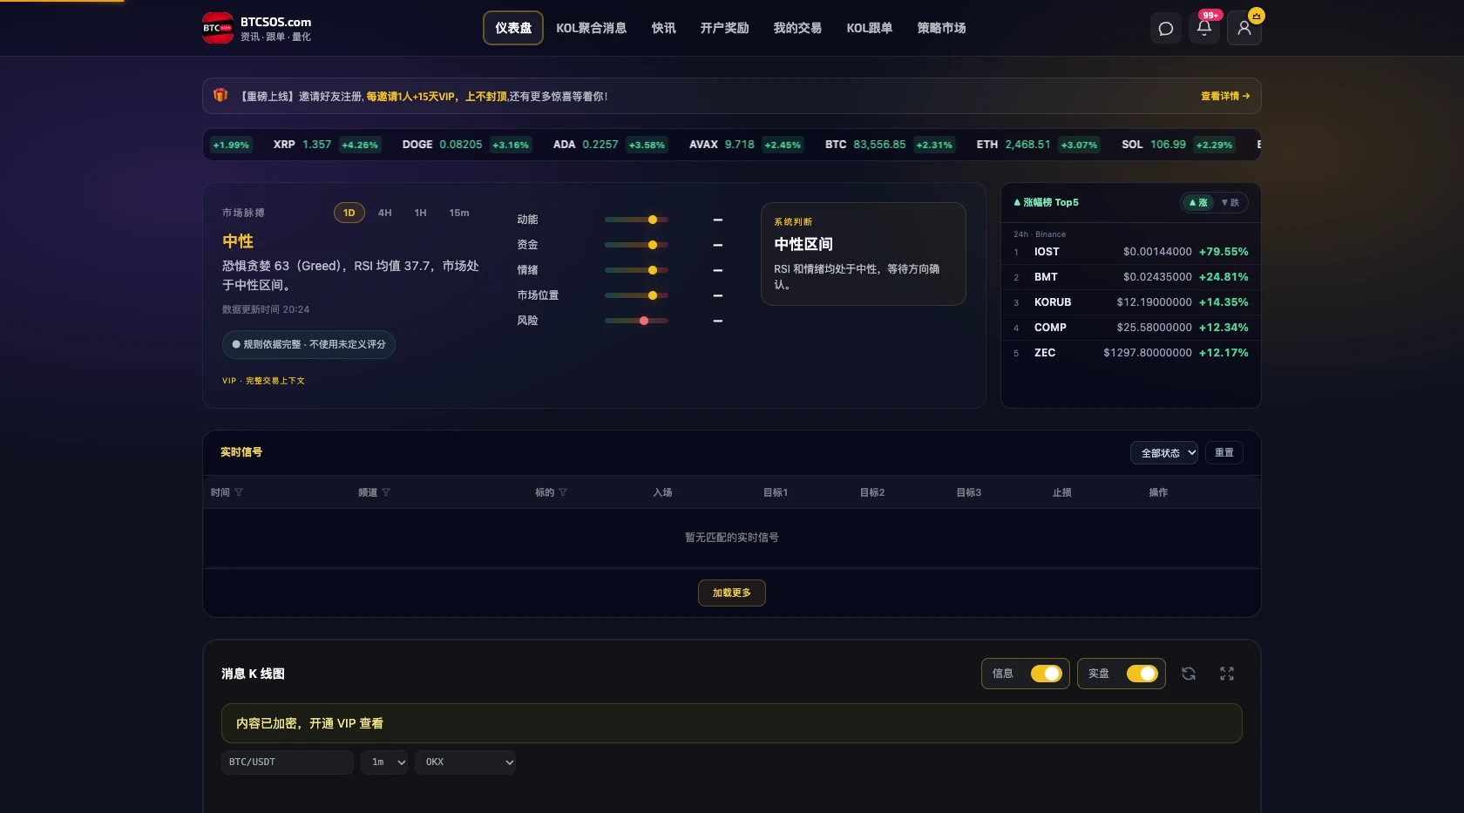Click the BTCSOS.com logo
This screenshot has width=1464, height=813.
[257, 28]
